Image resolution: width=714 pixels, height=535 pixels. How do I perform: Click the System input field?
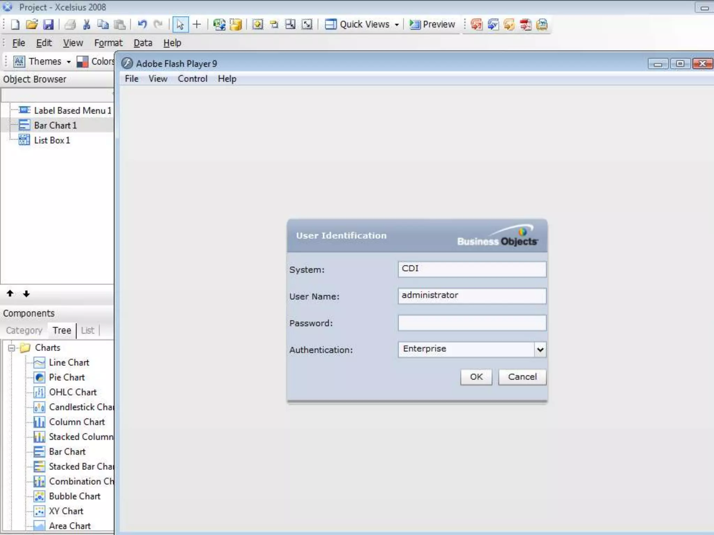pos(472,269)
